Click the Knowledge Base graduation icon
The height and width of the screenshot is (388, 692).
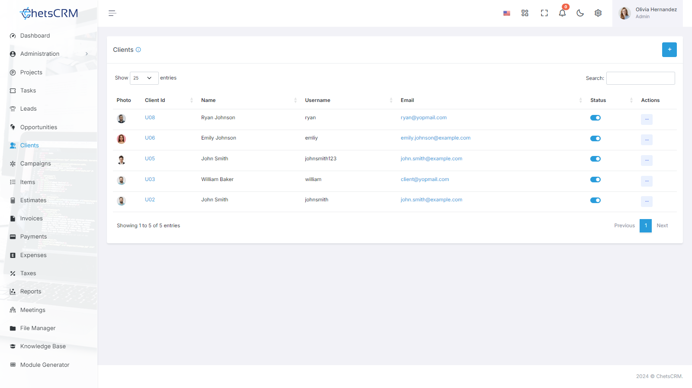click(13, 347)
